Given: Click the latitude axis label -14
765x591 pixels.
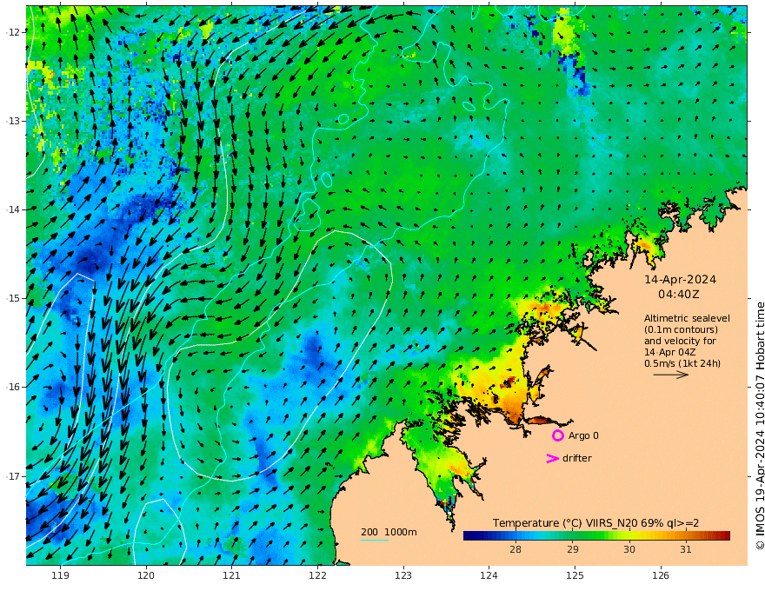Looking at the screenshot, I should pos(13,209).
